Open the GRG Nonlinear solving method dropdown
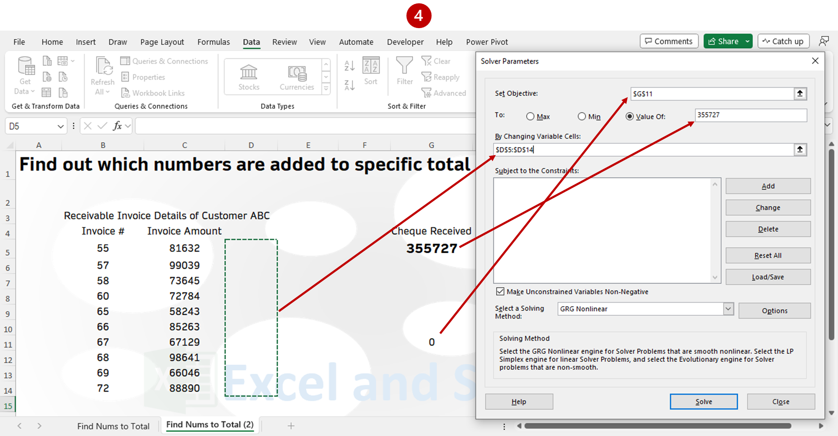The height and width of the screenshot is (436, 838). [729, 309]
